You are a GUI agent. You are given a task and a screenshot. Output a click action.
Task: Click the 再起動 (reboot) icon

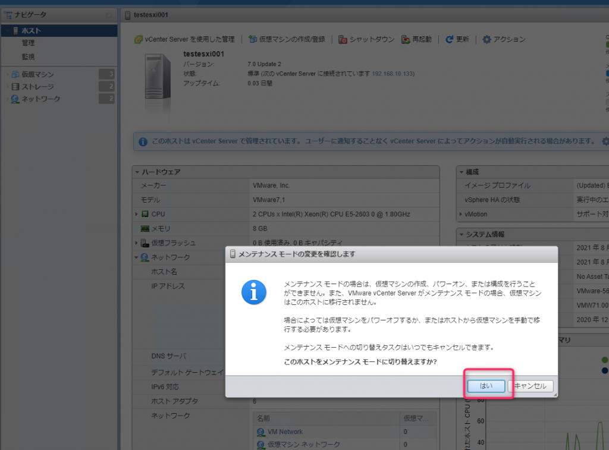point(404,39)
